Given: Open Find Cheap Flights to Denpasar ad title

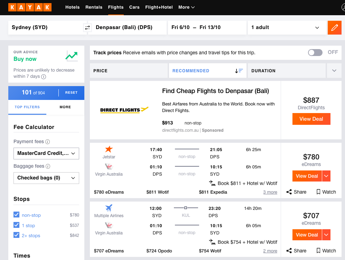Looking at the screenshot, I should point(215,91).
